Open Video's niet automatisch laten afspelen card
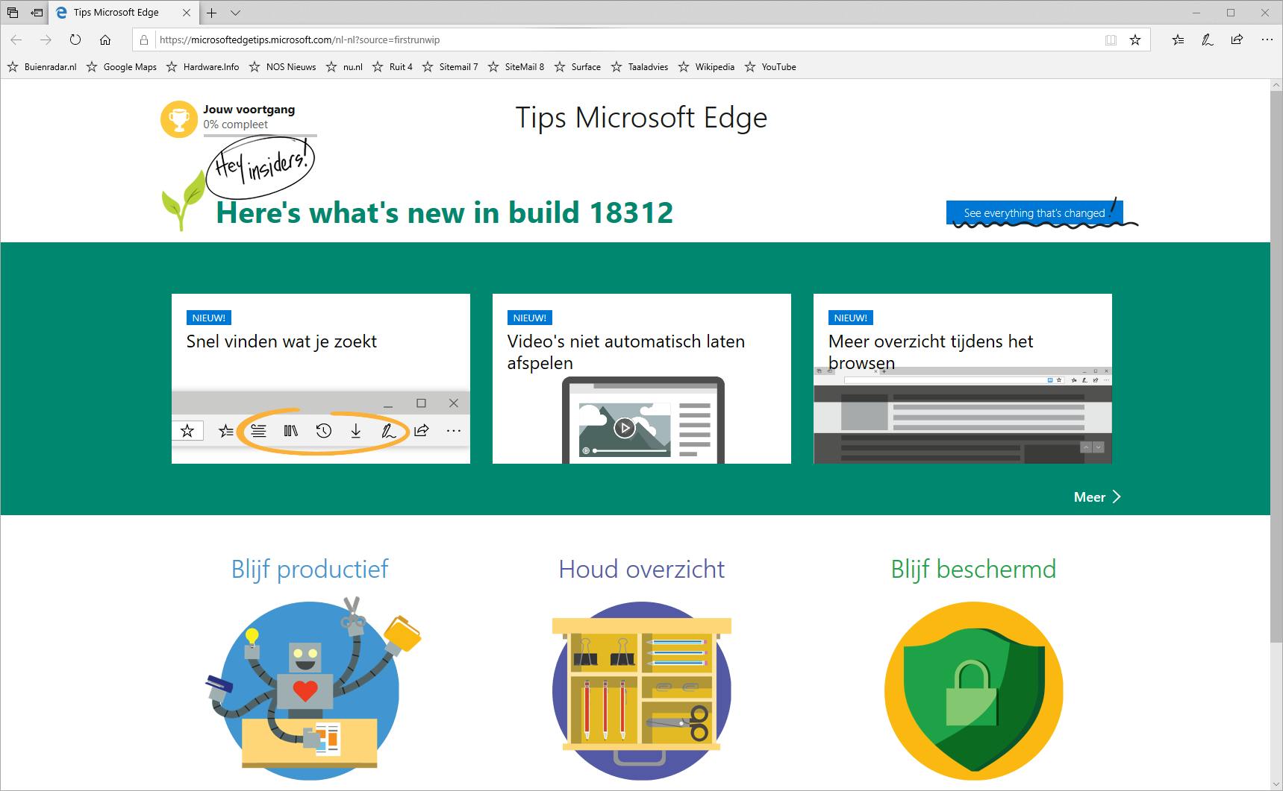 (642, 379)
